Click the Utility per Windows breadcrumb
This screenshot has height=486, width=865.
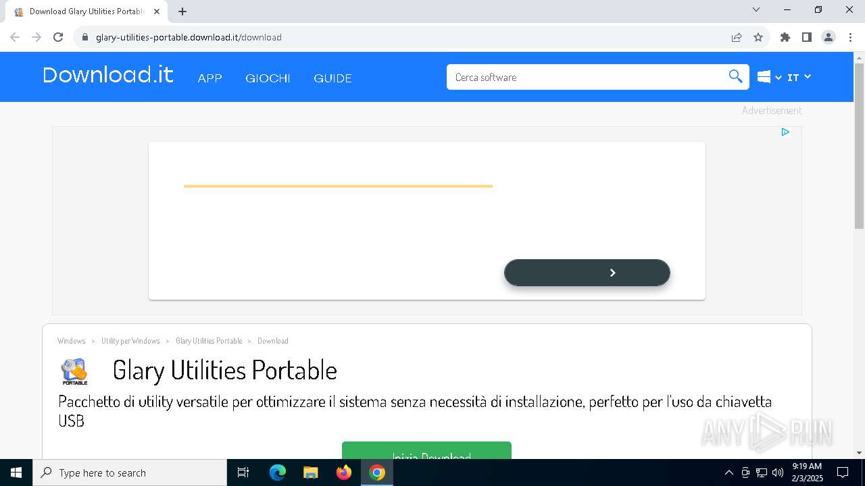[x=130, y=341]
